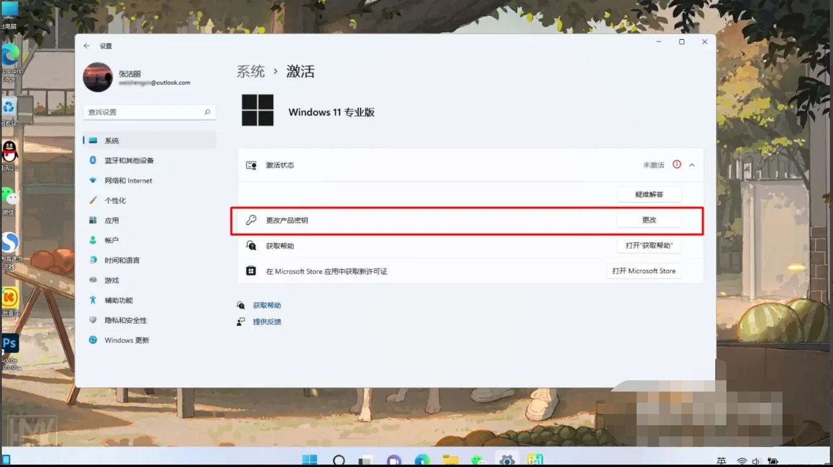
Task: Click 更改 button for product key
Action: pos(649,220)
